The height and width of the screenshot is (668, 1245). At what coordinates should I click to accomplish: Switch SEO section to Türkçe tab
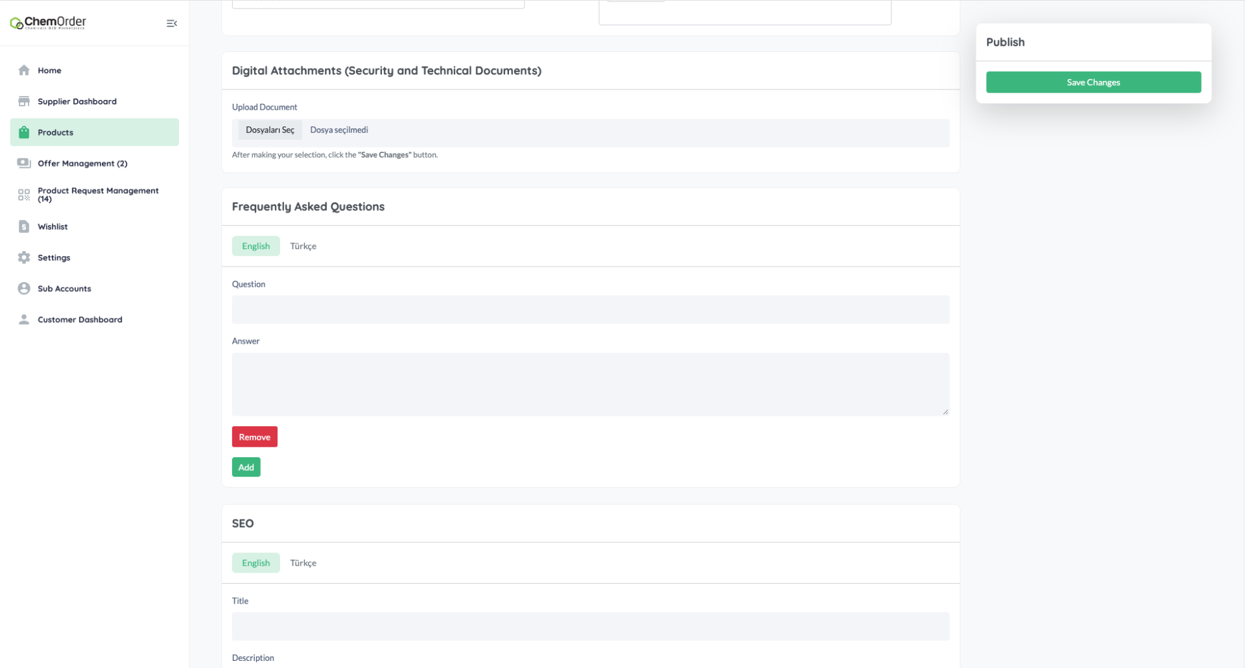pyautogui.click(x=303, y=563)
